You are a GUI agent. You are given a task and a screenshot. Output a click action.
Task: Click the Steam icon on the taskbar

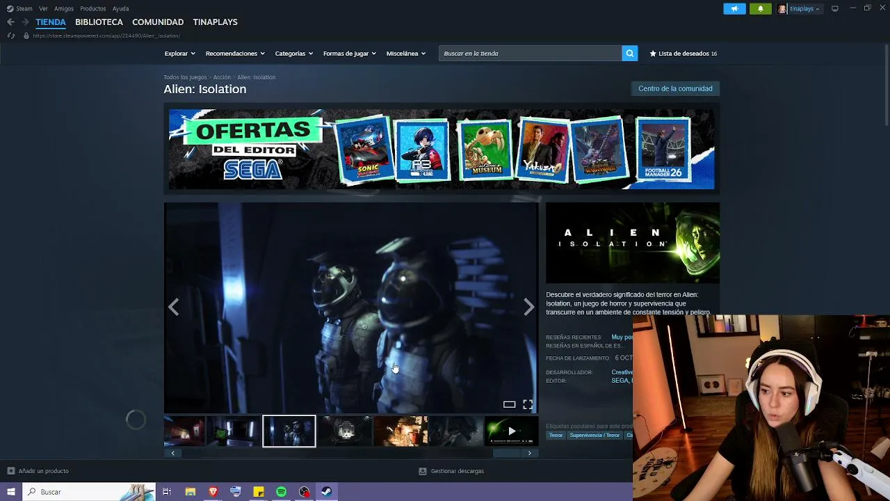point(326,492)
